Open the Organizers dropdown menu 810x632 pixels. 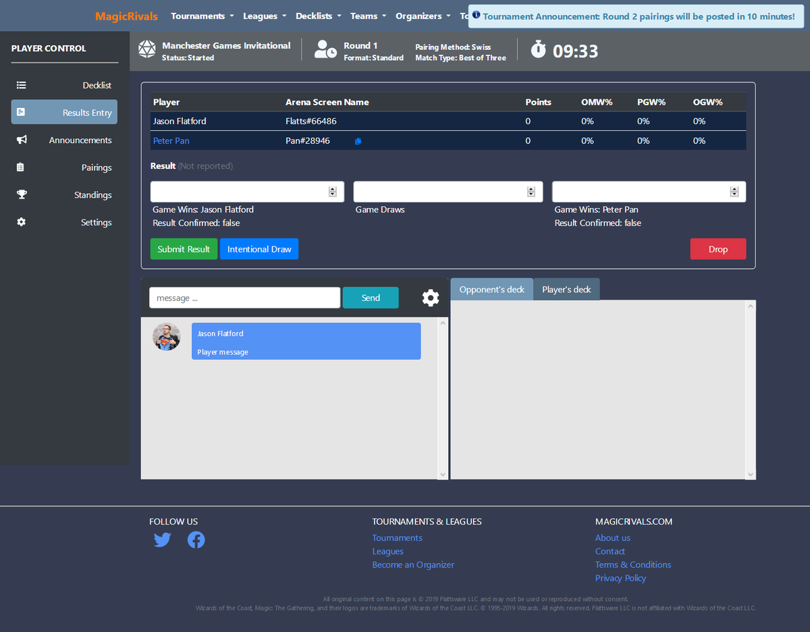pos(423,16)
